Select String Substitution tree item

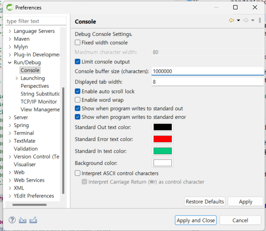[40, 94]
